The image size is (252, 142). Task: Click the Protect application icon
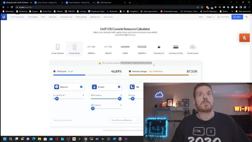[x=94, y=87]
